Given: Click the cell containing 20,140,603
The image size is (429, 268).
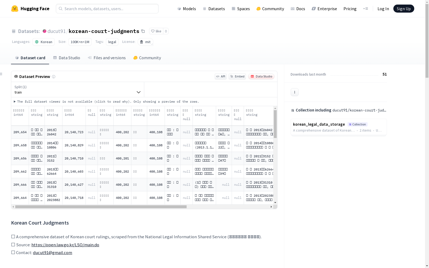Looking at the screenshot, I should click(74, 172).
